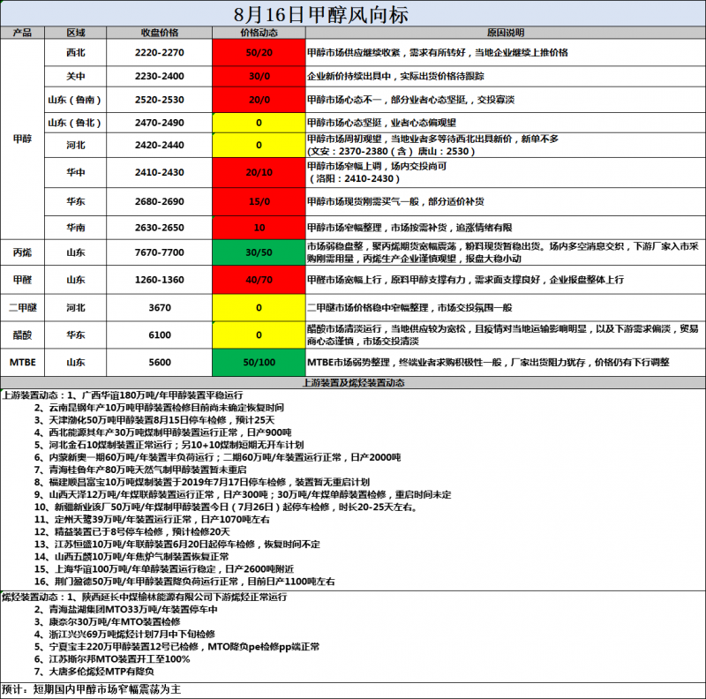The height and width of the screenshot is (699, 706).
Task: Select the '甲醛' product cell
Action: [23, 280]
